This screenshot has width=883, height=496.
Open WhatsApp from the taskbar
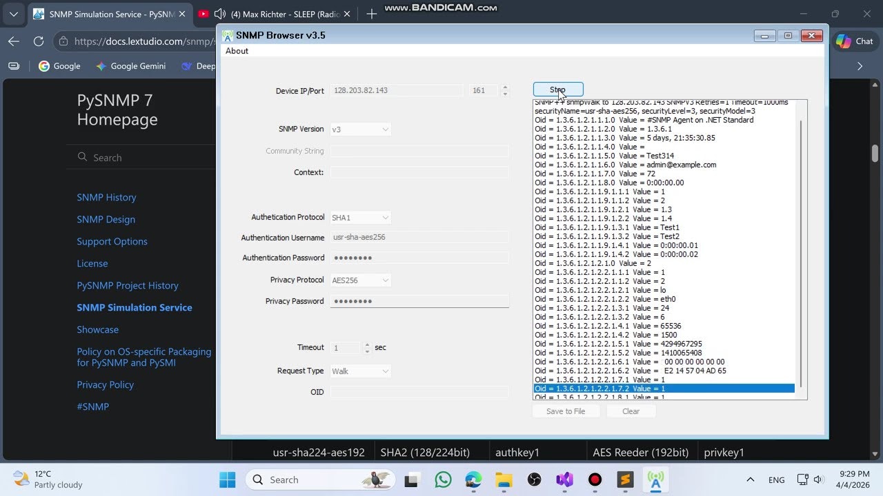443,479
